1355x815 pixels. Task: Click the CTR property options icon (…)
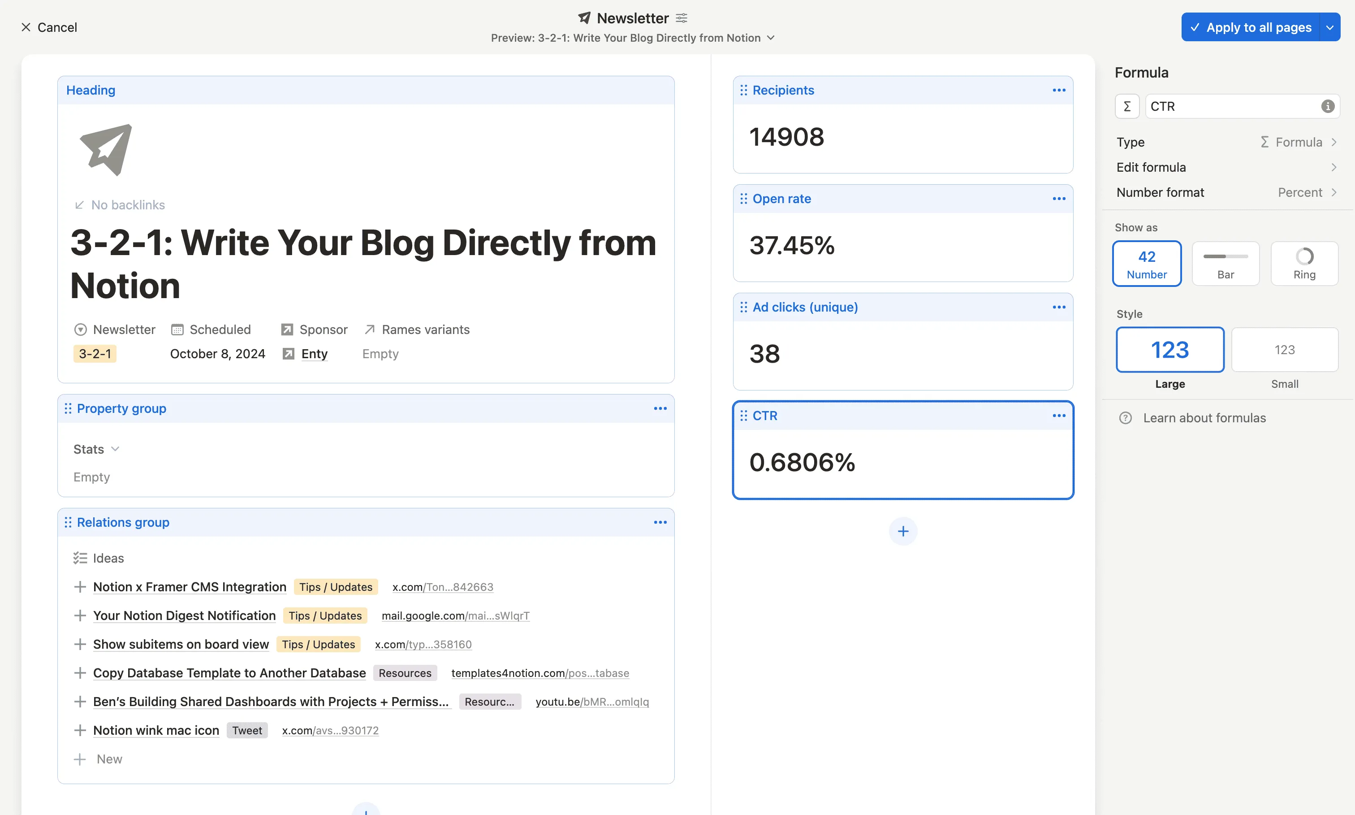point(1059,415)
